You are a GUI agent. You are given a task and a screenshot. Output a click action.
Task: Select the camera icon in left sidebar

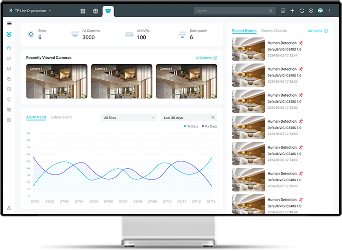[x=9, y=58]
